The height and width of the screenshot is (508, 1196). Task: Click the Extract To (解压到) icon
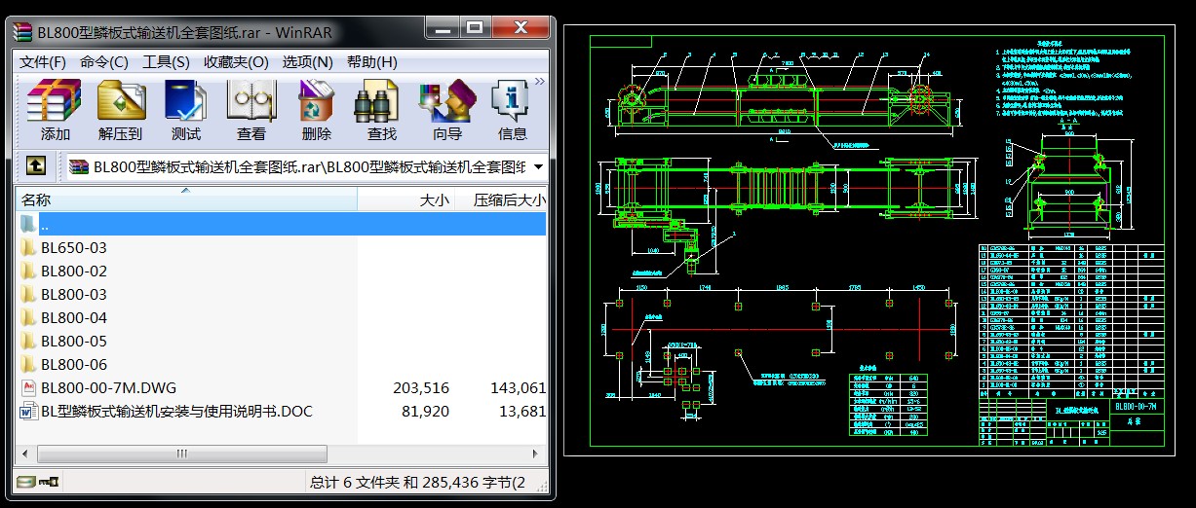coord(121,110)
